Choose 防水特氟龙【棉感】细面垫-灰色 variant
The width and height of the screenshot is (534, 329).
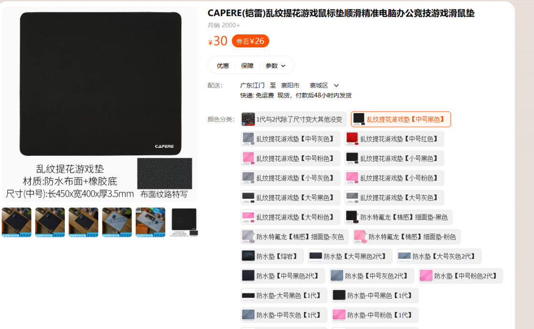point(294,237)
